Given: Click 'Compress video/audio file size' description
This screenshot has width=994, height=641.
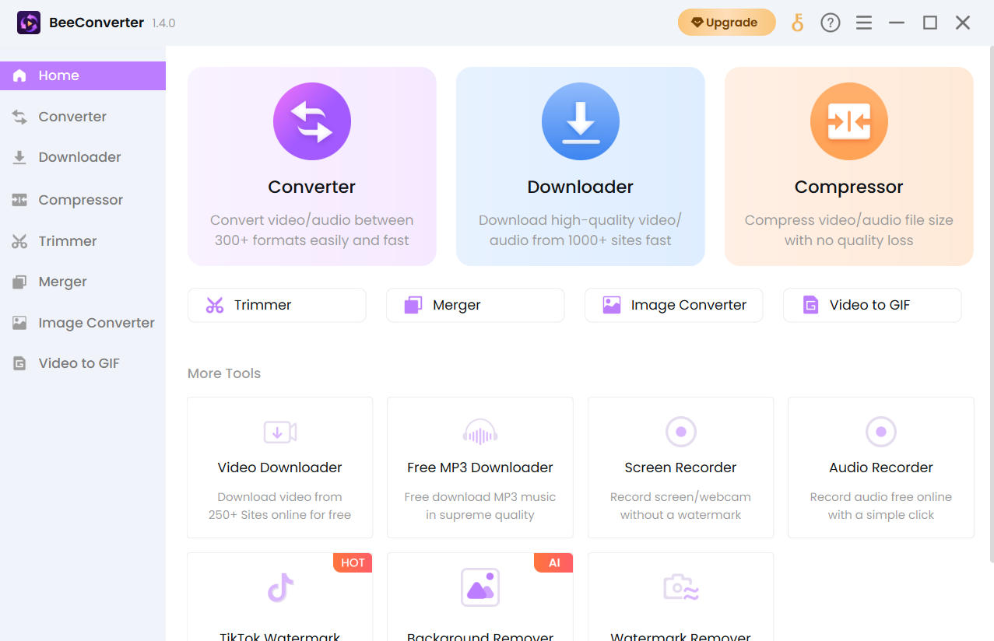Looking at the screenshot, I should point(849,220).
